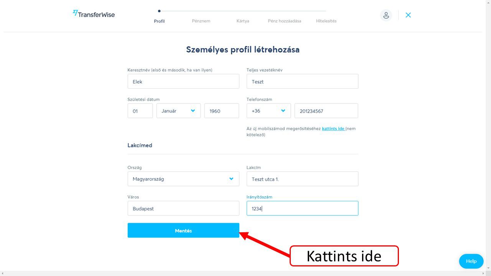
Task: Close the profile setup with X icon
Action: click(x=408, y=15)
